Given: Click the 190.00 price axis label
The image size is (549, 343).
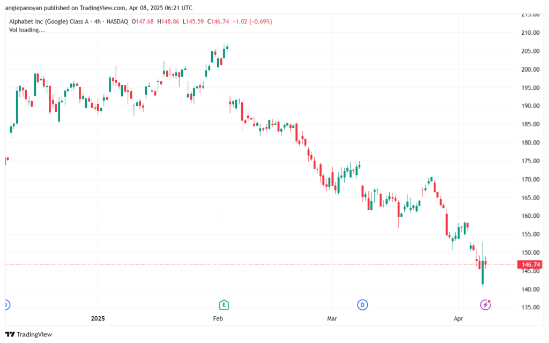Looking at the screenshot, I should [530, 106].
